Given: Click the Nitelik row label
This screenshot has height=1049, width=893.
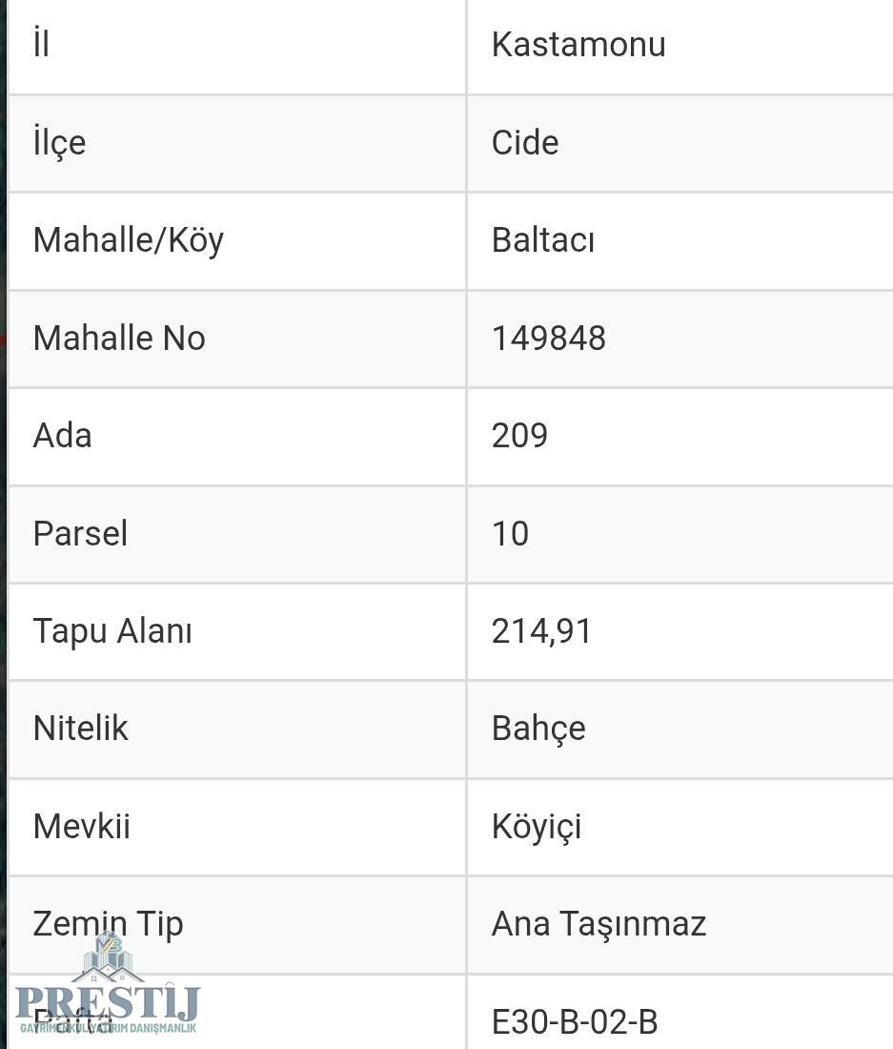Looking at the screenshot, I should (81, 729).
